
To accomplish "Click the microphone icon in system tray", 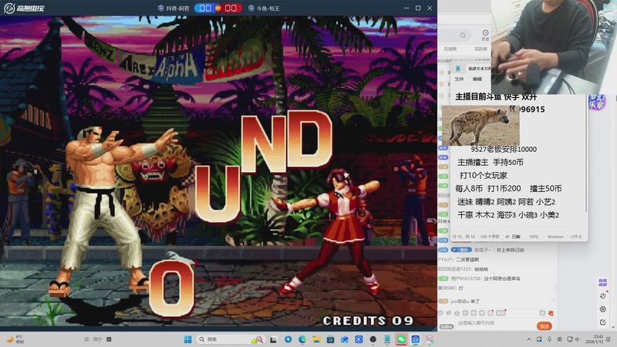I will (549, 339).
